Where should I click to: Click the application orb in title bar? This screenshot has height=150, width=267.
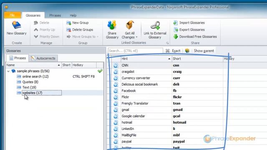pyautogui.click(x=6, y=7)
